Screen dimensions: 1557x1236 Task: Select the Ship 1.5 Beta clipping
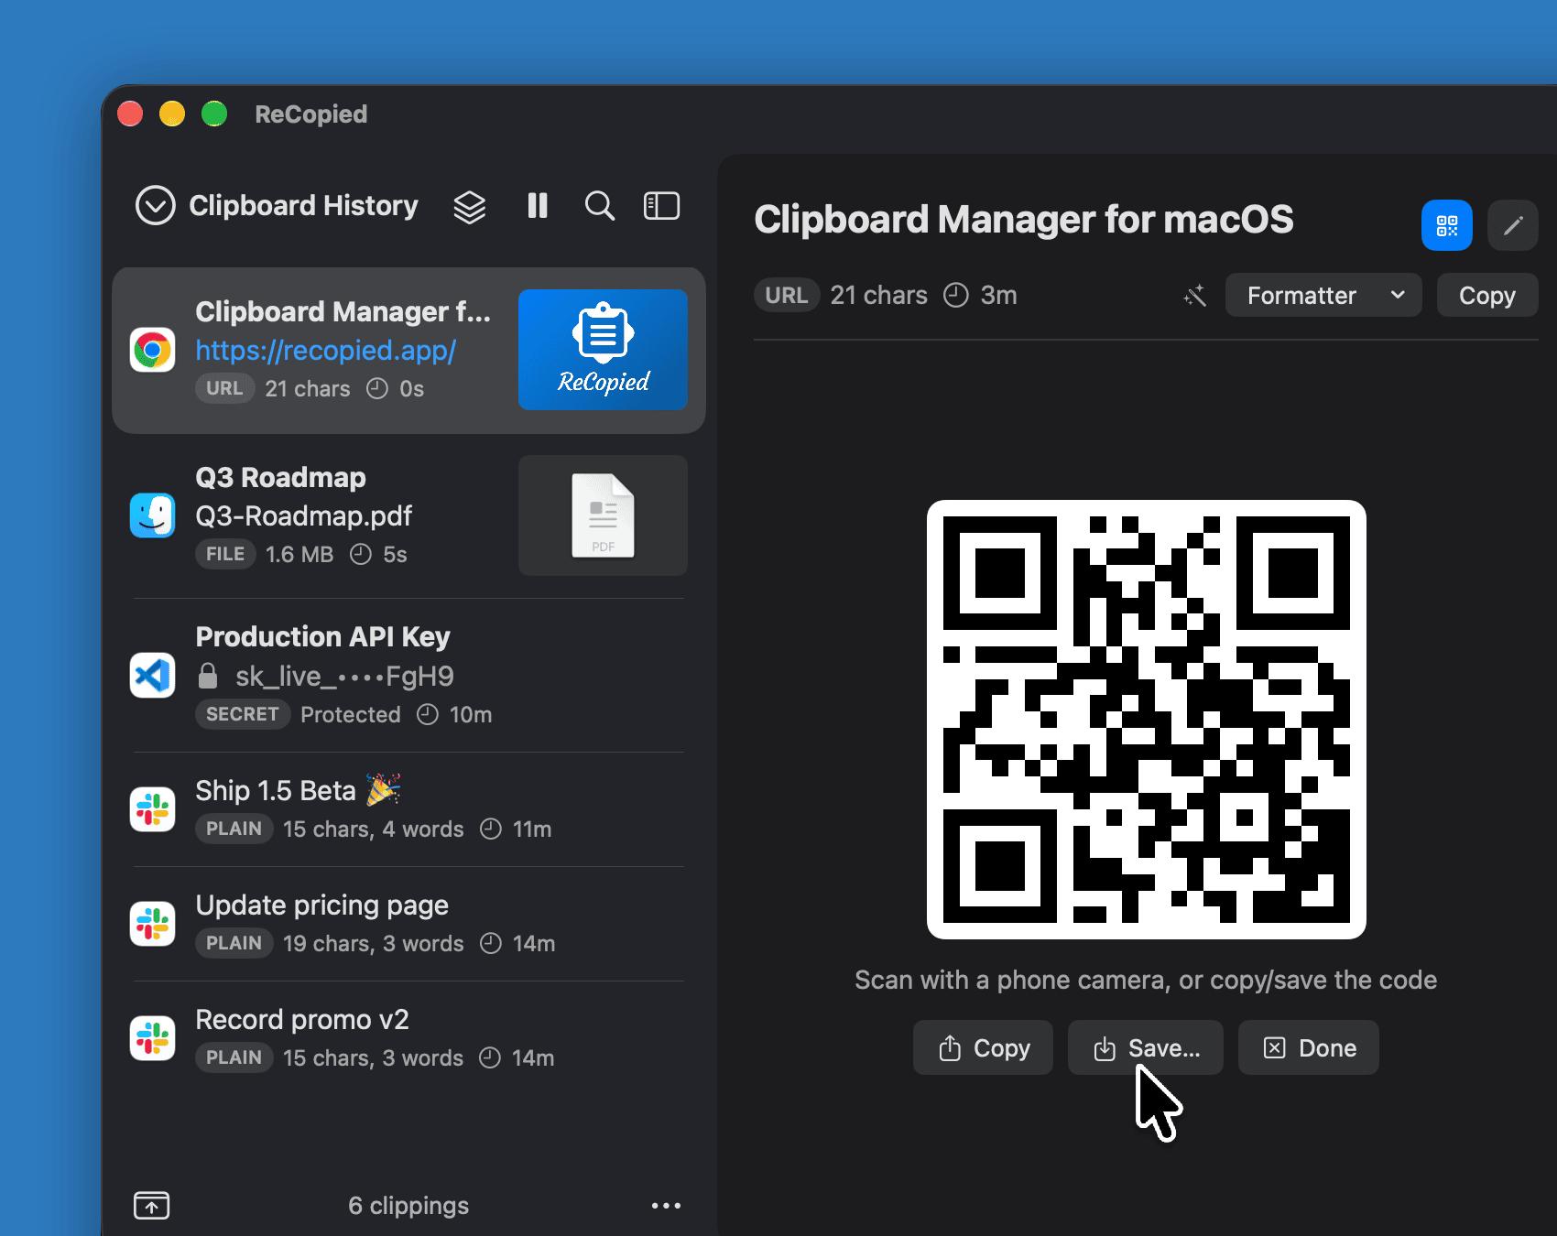point(408,809)
